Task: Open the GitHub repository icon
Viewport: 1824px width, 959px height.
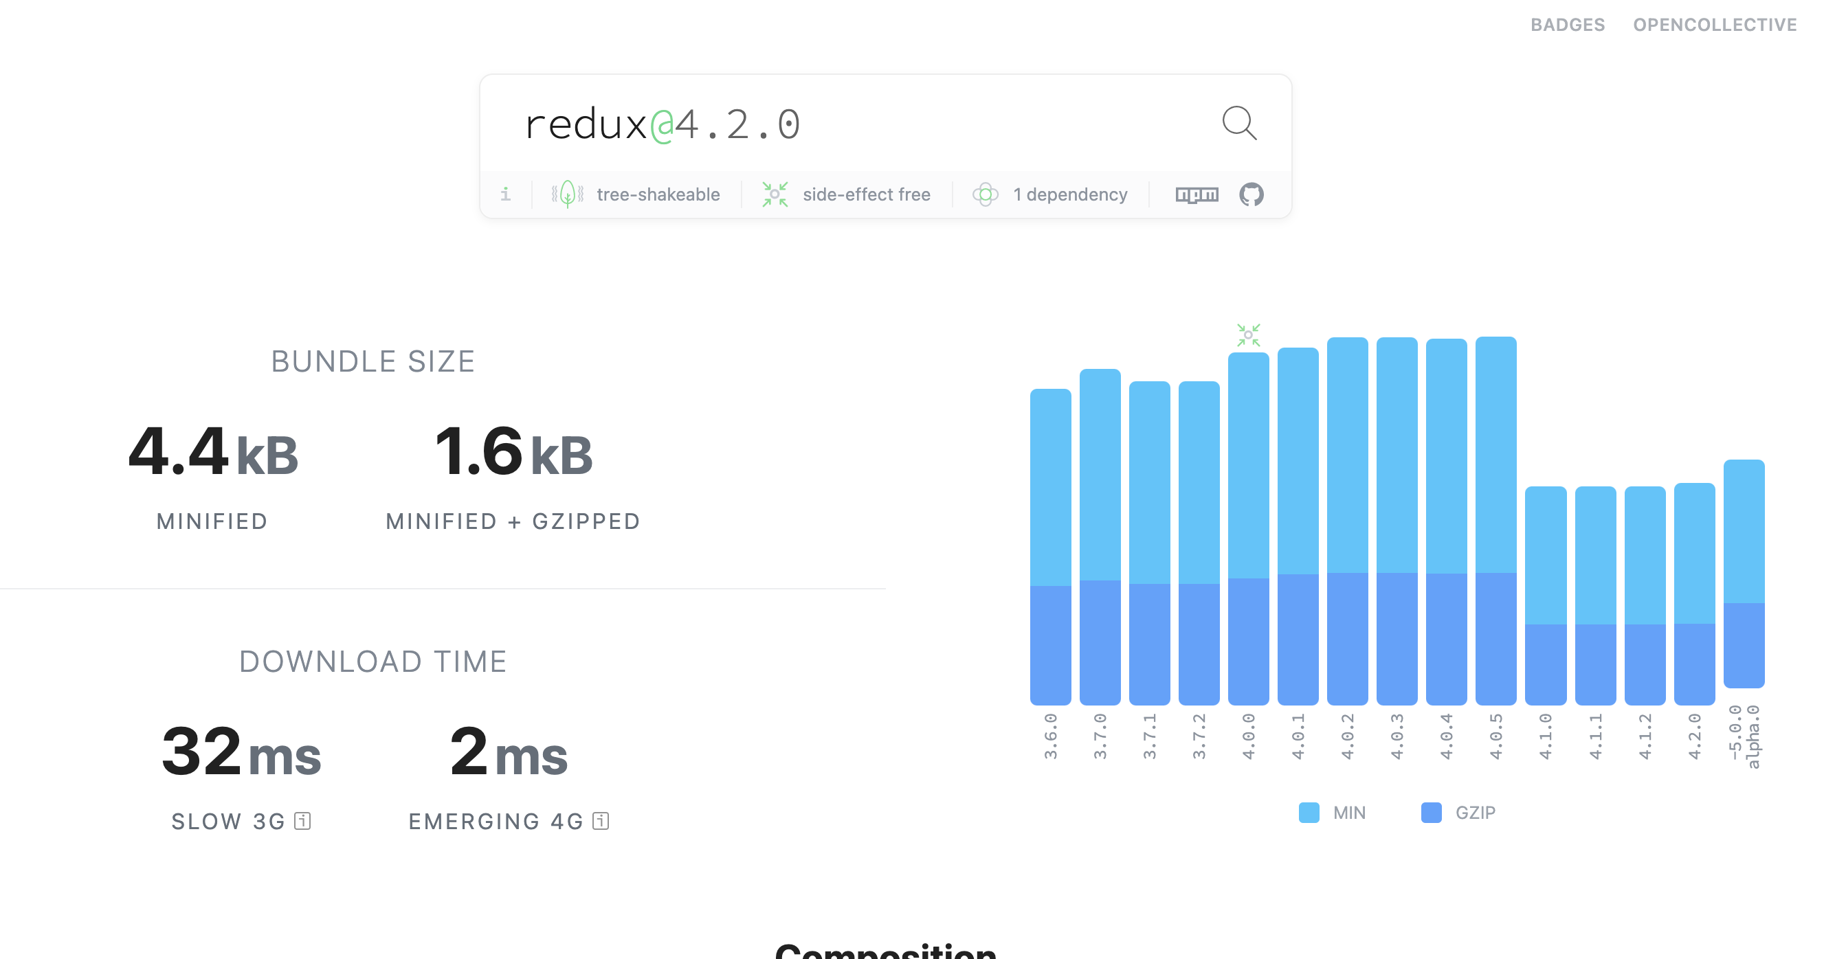Action: click(1252, 194)
